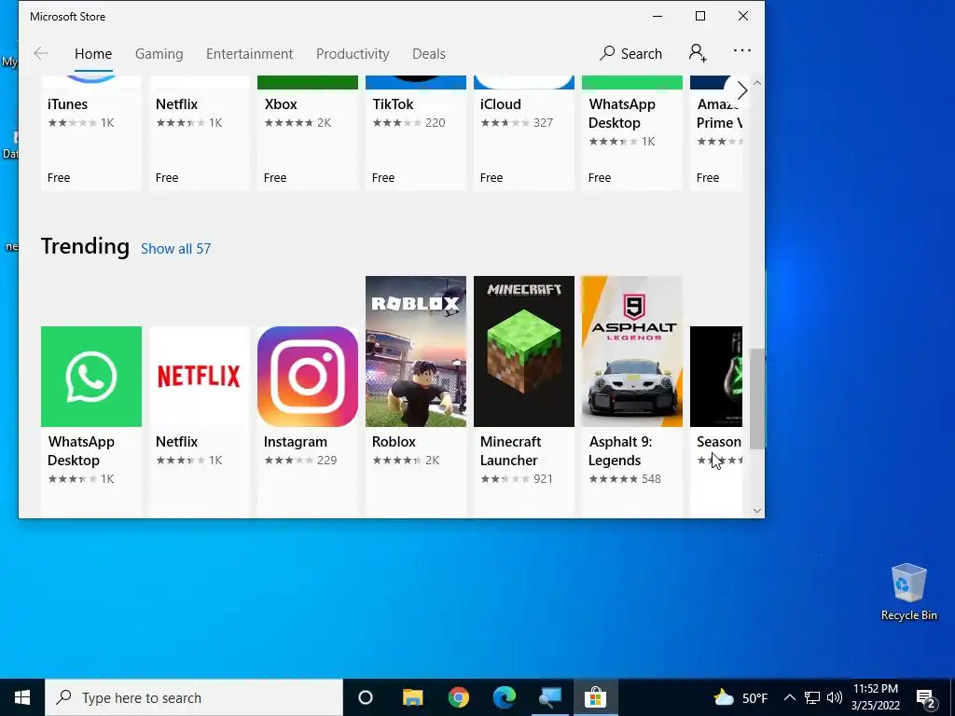Viewport: 955px width, 716px height.
Task: Open the Xbox app card
Action: pyautogui.click(x=308, y=132)
